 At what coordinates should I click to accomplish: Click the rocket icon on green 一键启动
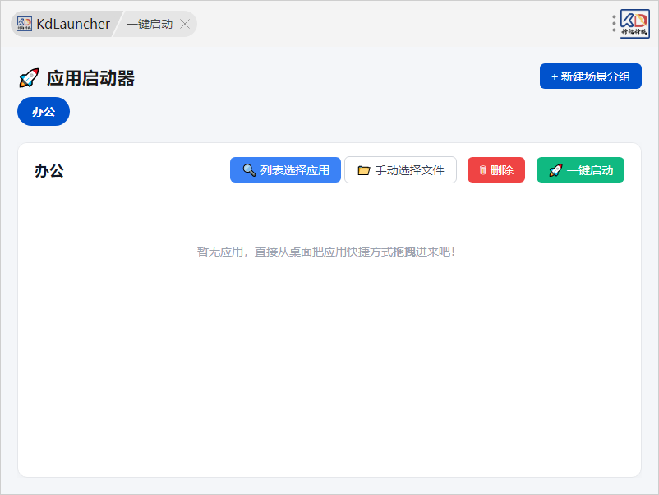coord(555,170)
